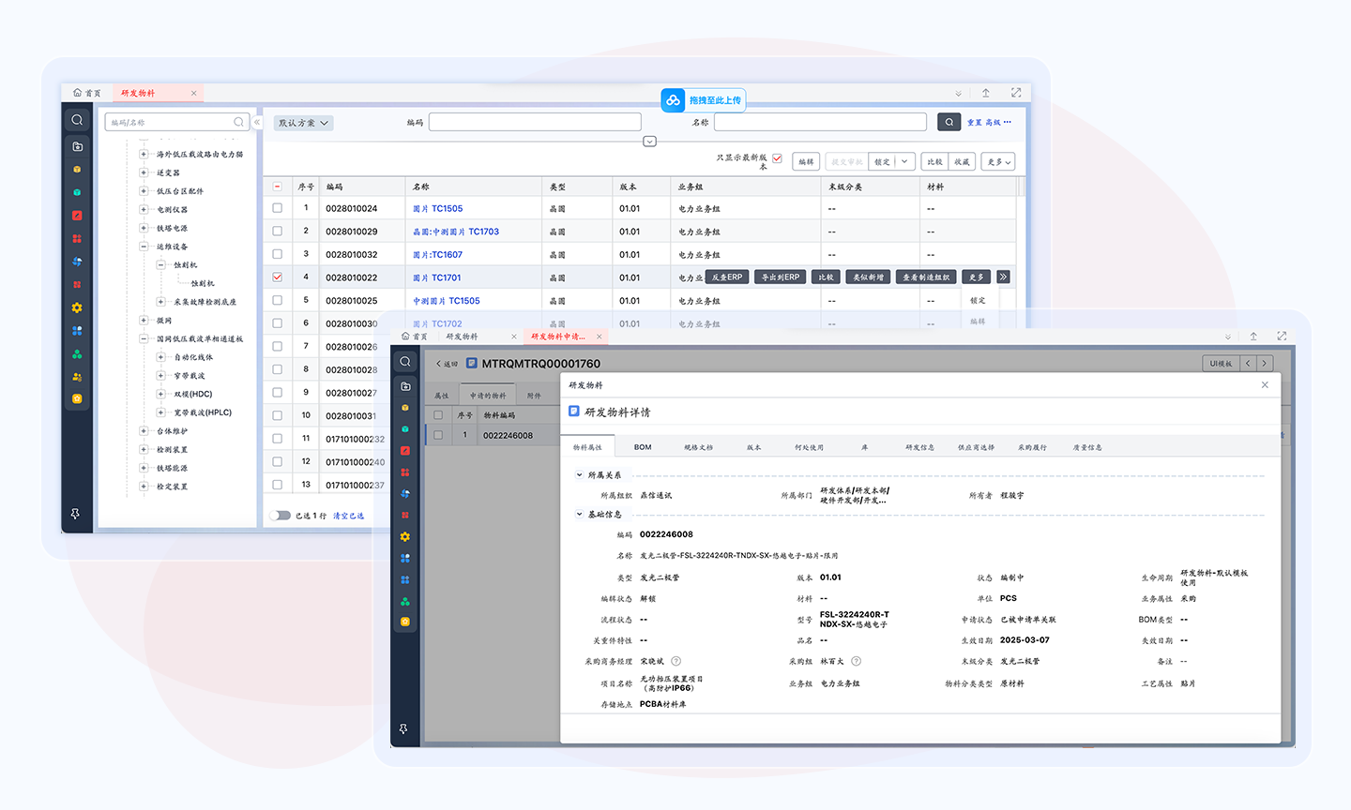Toggle the 已选1行 switch
1351x810 pixels.
281,516
